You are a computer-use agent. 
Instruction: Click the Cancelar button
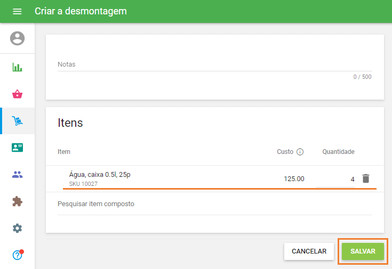[x=309, y=251]
